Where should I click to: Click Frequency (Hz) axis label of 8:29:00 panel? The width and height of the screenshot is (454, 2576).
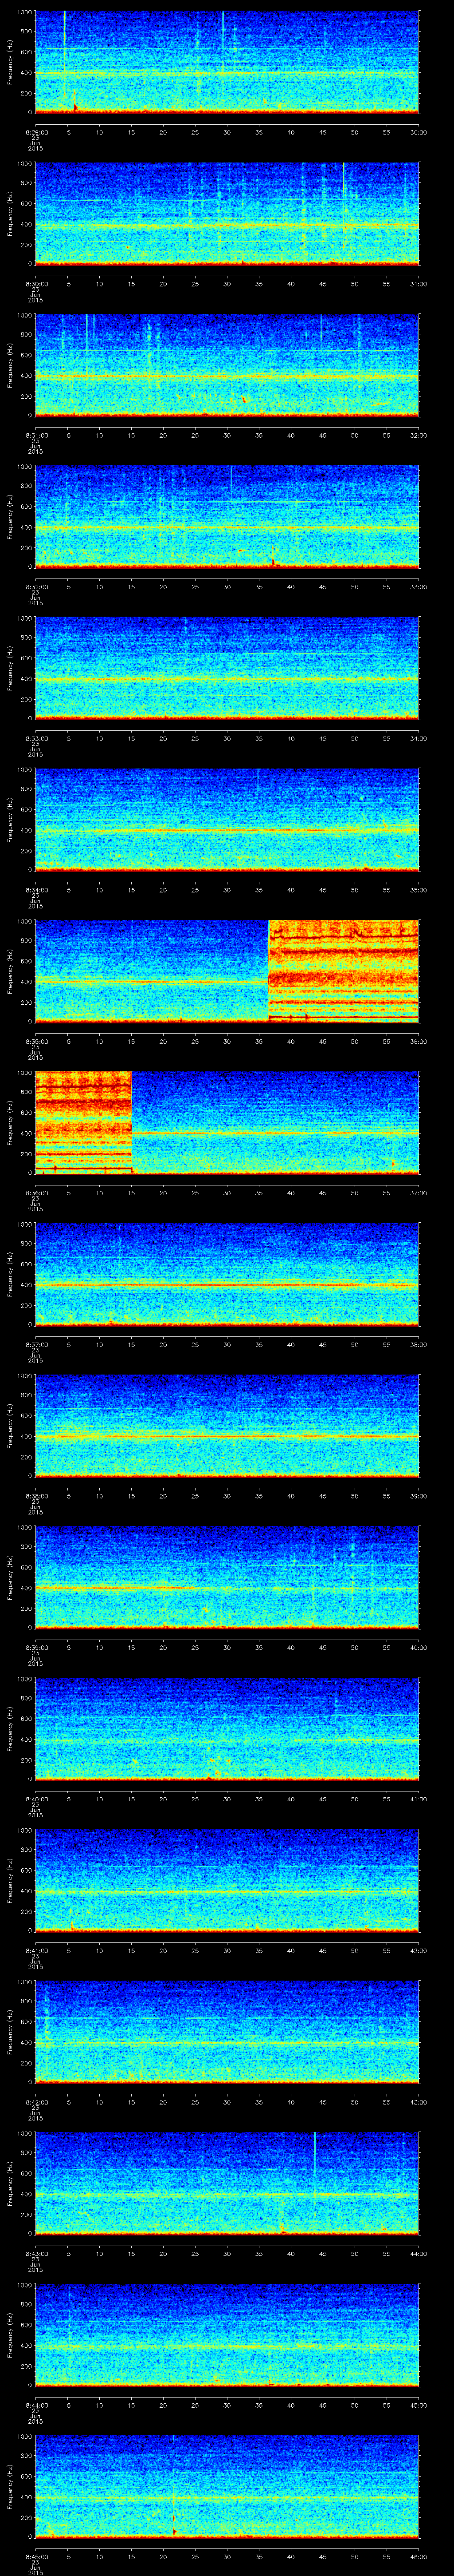[x=10, y=63]
